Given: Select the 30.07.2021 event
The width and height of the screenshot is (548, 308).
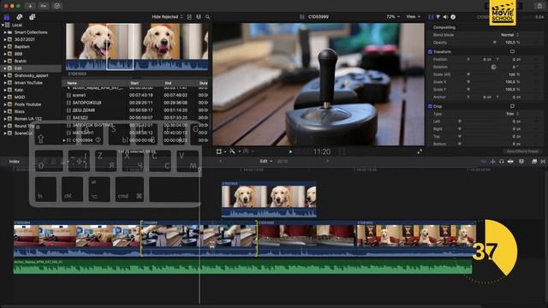Looking at the screenshot, I should tap(25, 39).
